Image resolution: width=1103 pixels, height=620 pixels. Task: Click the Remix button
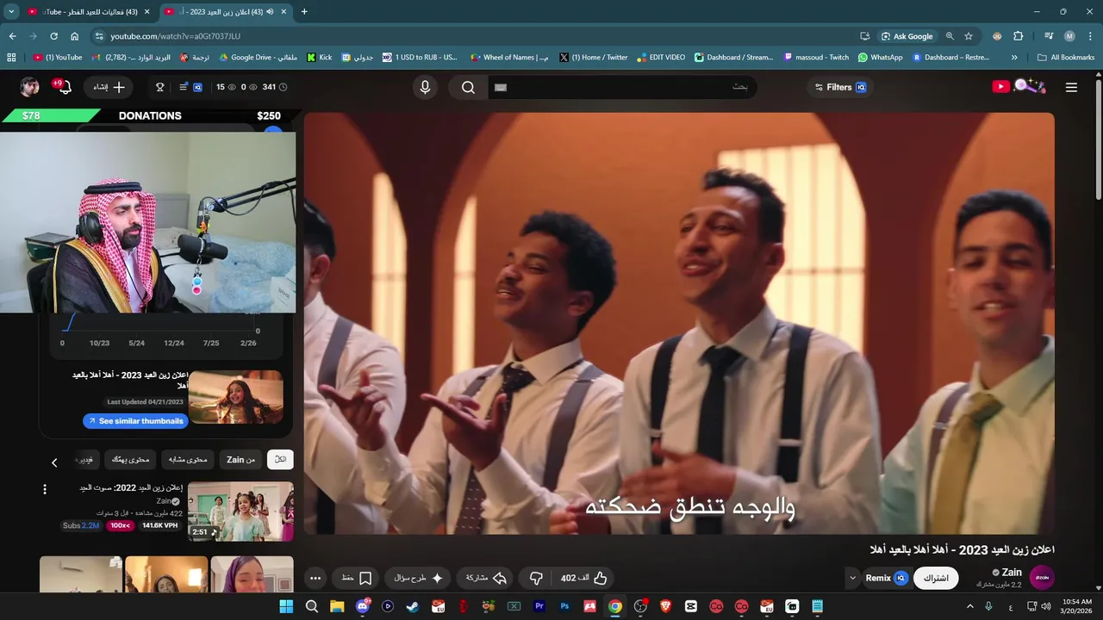886,578
